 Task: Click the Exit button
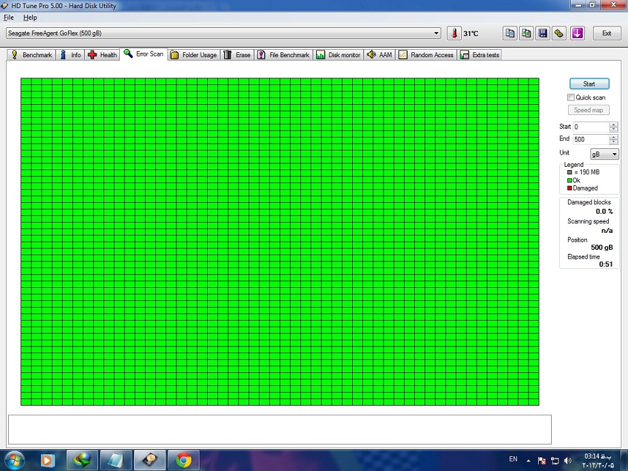(x=606, y=33)
